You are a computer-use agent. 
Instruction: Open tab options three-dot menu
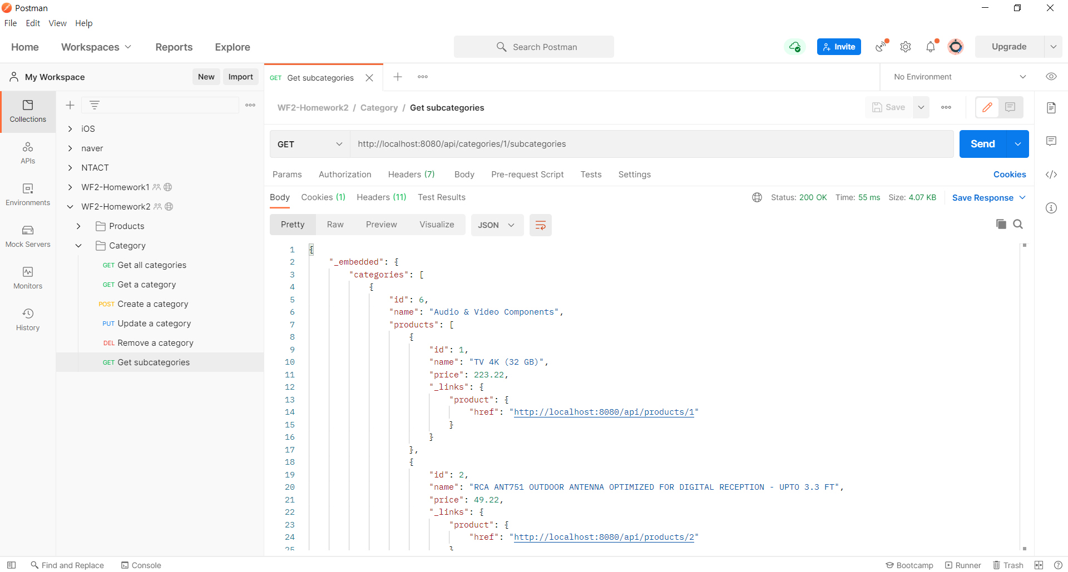pyautogui.click(x=423, y=77)
